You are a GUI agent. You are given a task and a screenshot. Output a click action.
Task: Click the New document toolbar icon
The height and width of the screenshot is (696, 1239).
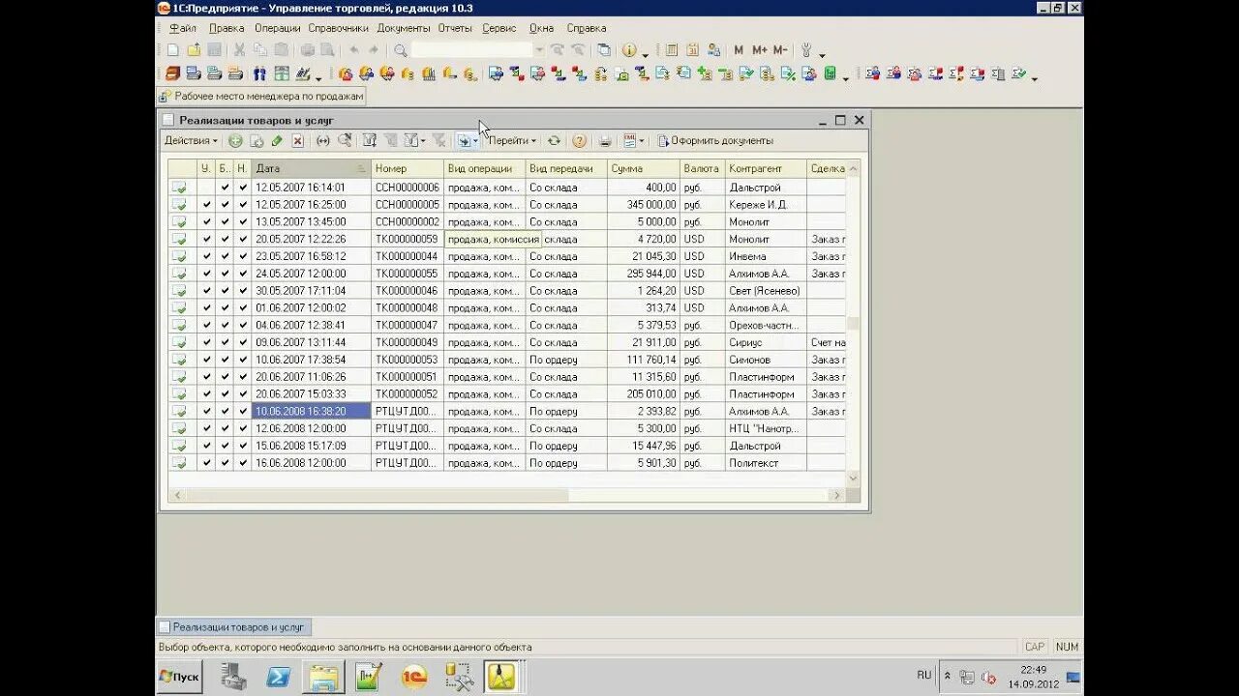(173, 50)
